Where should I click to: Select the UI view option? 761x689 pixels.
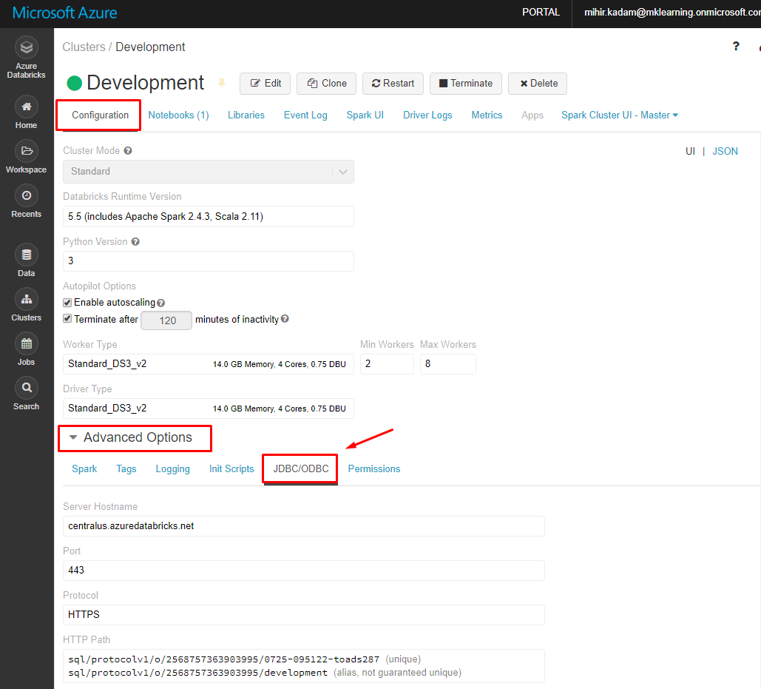coord(690,151)
